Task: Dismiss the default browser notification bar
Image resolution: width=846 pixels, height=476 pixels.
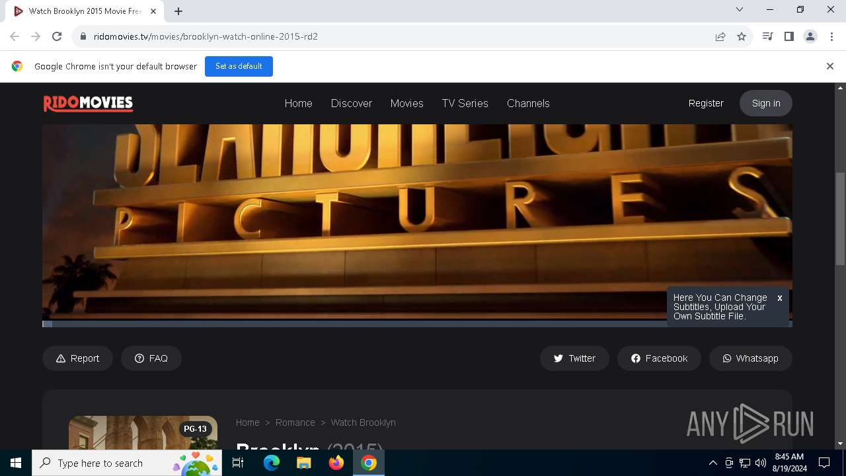Action: [829, 66]
